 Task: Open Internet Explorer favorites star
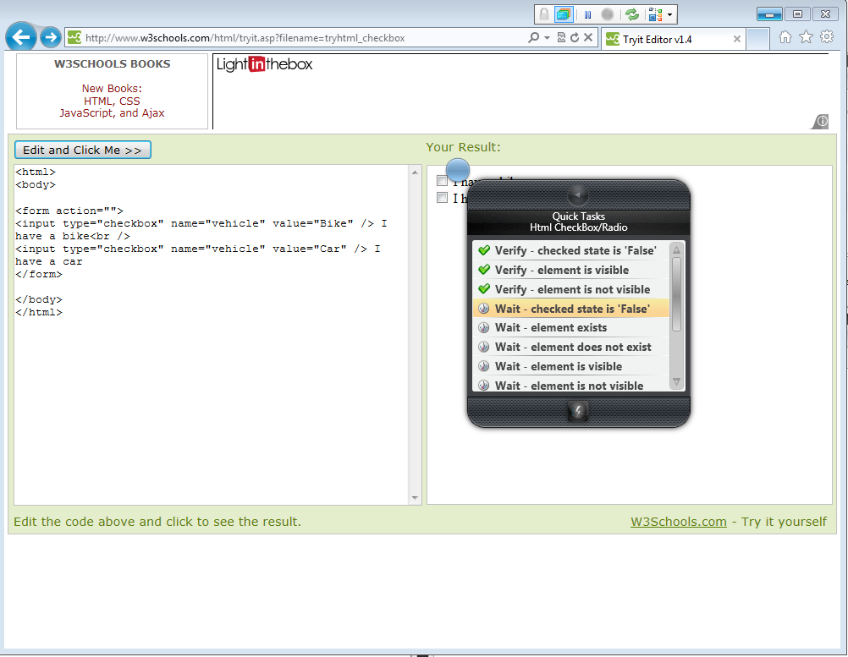(806, 36)
